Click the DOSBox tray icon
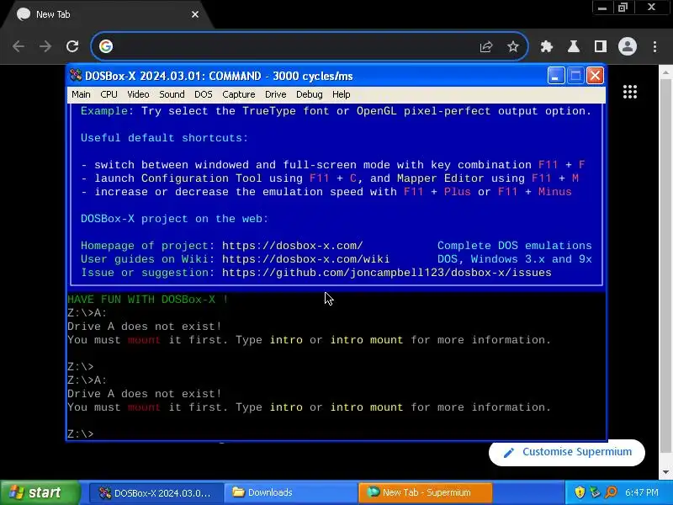Image resolution: width=673 pixels, height=505 pixels. point(595,492)
